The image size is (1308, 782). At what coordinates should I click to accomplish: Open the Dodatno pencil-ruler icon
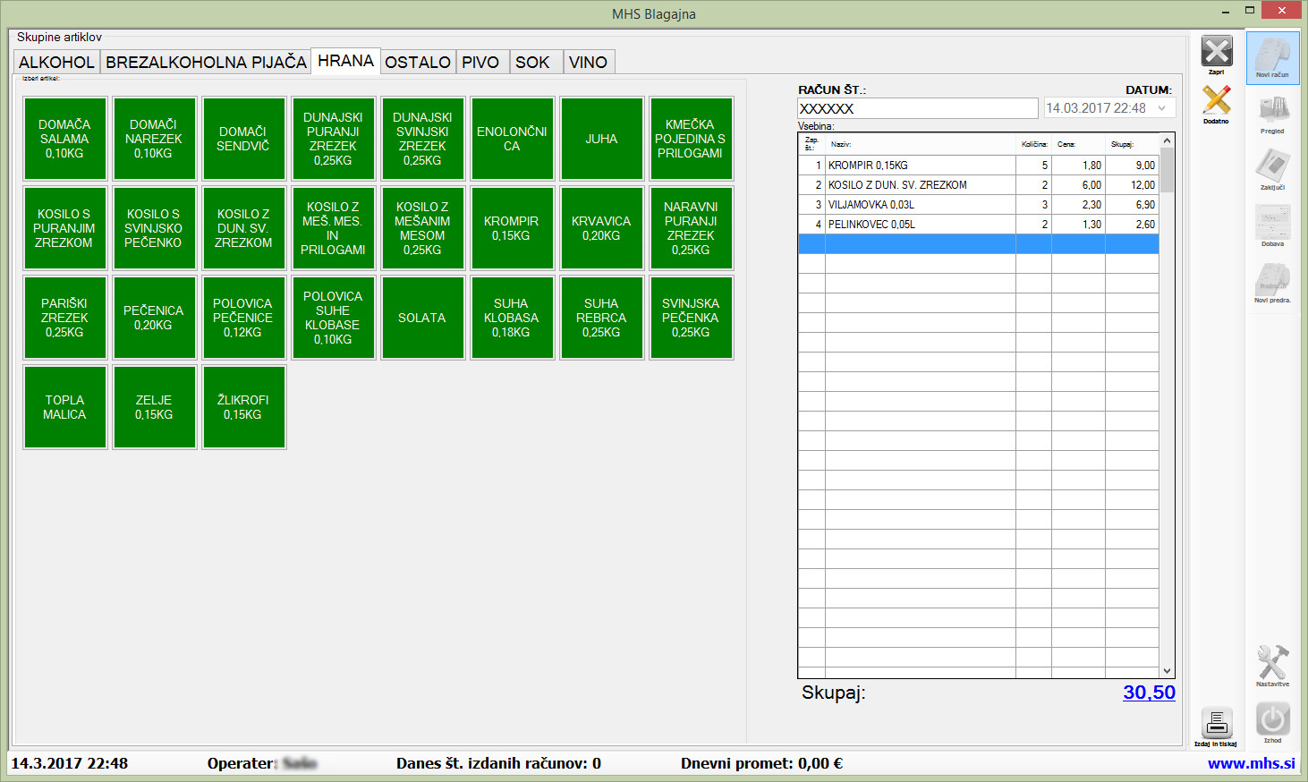(x=1216, y=100)
